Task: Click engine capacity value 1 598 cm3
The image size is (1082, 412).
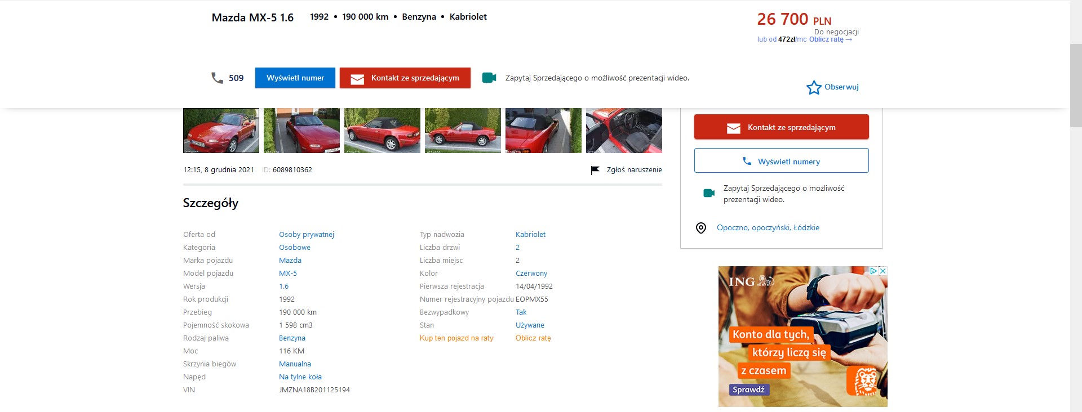Action: click(296, 325)
